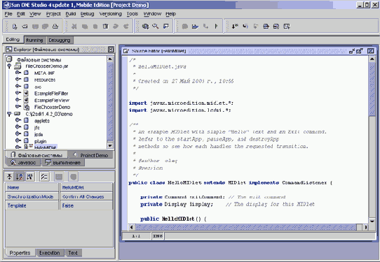Click the magnifier Find toolbar icon
The width and height of the screenshot is (380, 262).
(156, 27)
